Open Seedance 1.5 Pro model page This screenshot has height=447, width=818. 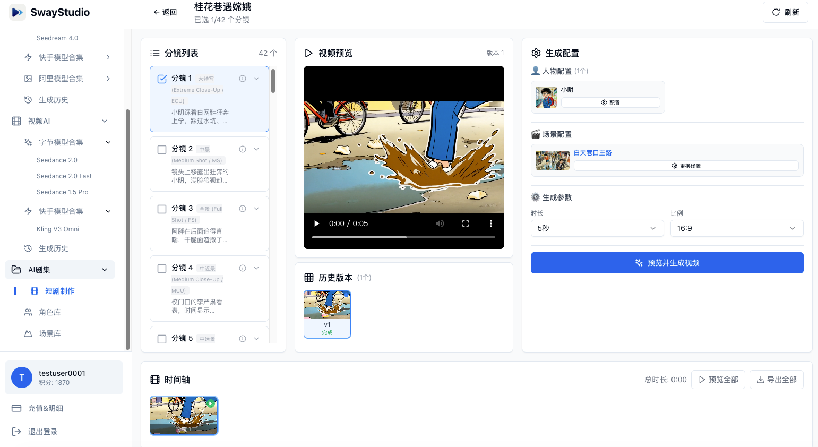[x=63, y=192]
